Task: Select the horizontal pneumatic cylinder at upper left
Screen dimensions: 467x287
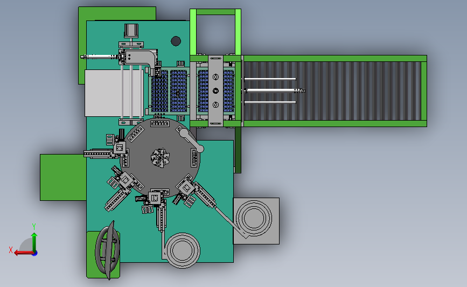Action: click(x=100, y=57)
